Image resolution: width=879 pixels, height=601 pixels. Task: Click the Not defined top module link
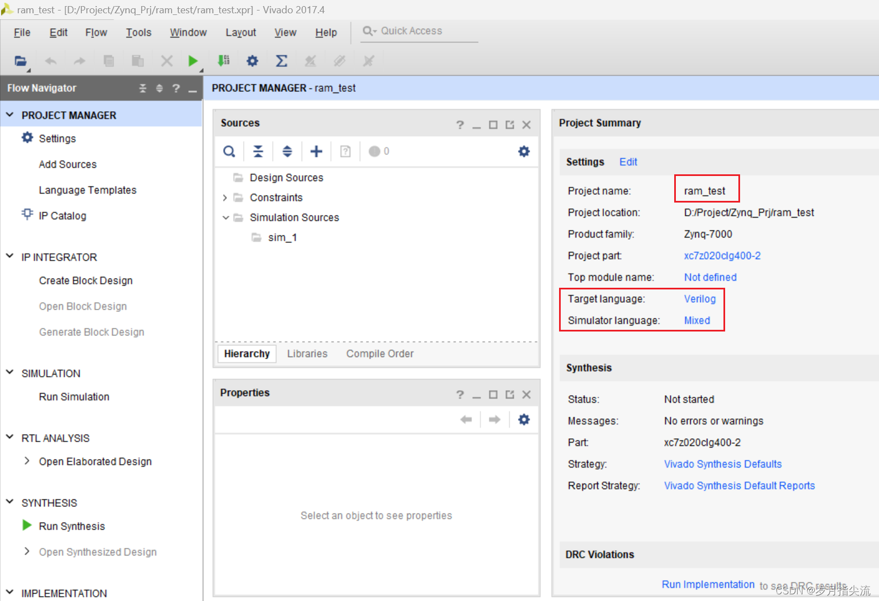[x=710, y=277]
